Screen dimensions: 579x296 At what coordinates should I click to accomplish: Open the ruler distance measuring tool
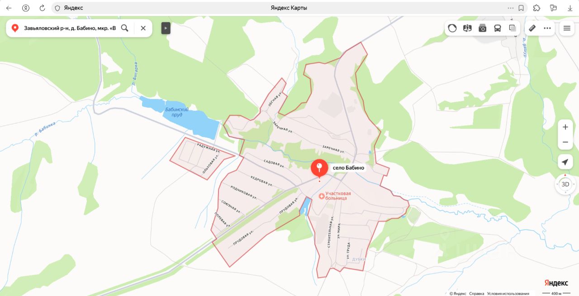[x=532, y=28]
